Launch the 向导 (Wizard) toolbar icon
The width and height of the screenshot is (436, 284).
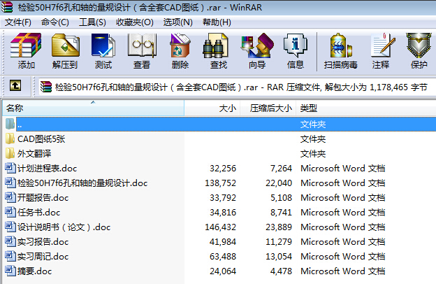pyautogui.click(x=257, y=45)
